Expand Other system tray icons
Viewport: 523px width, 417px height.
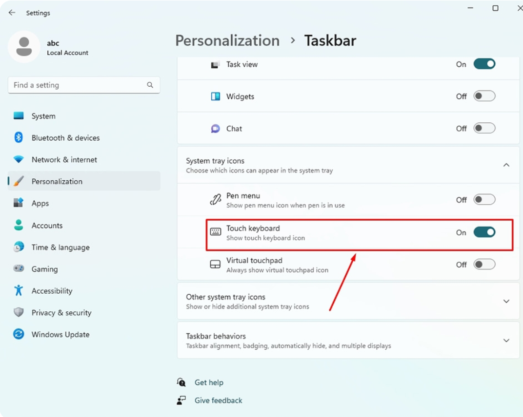(506, 301)
